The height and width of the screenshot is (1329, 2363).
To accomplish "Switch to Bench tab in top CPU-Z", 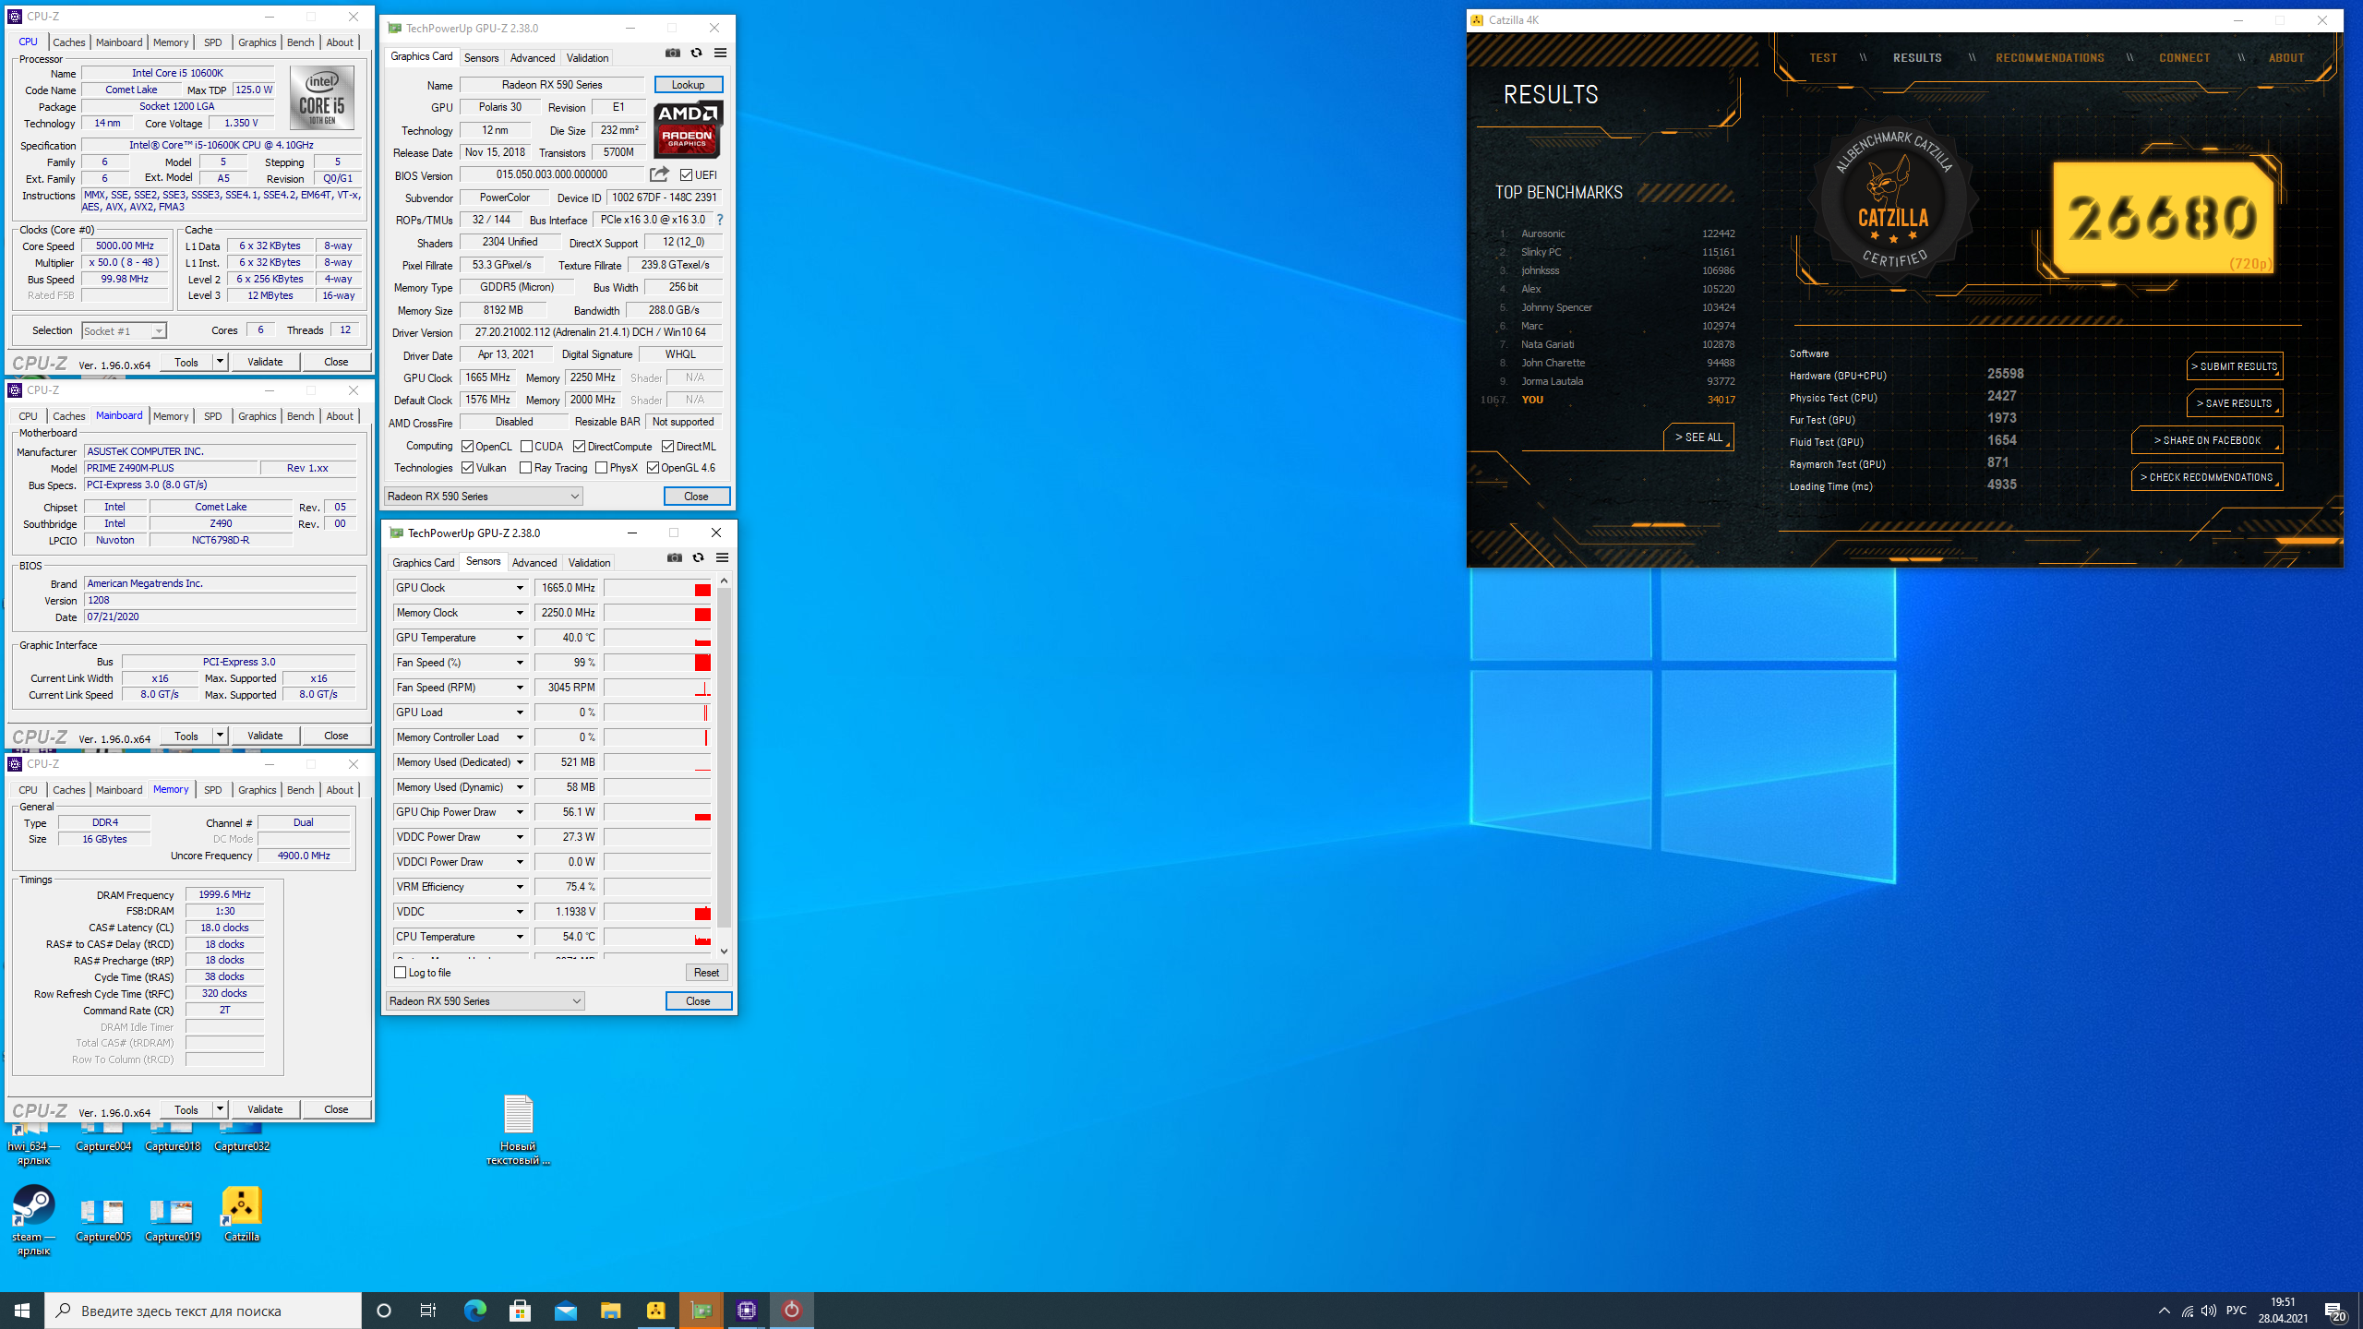I will coord(300,42).
